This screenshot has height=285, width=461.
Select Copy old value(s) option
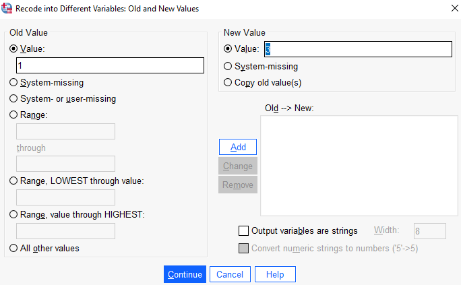(x=228, y=82)
